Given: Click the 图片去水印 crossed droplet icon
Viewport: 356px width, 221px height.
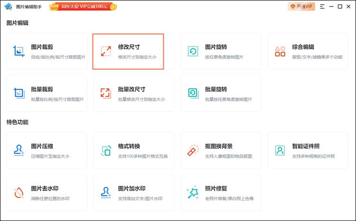Looking at the screenshot, I should point(19,193).
